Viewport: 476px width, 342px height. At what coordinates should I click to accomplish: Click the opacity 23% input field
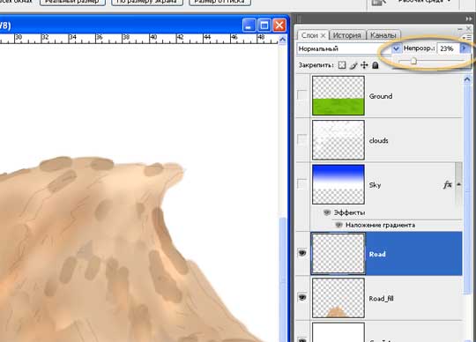[448, 48]
